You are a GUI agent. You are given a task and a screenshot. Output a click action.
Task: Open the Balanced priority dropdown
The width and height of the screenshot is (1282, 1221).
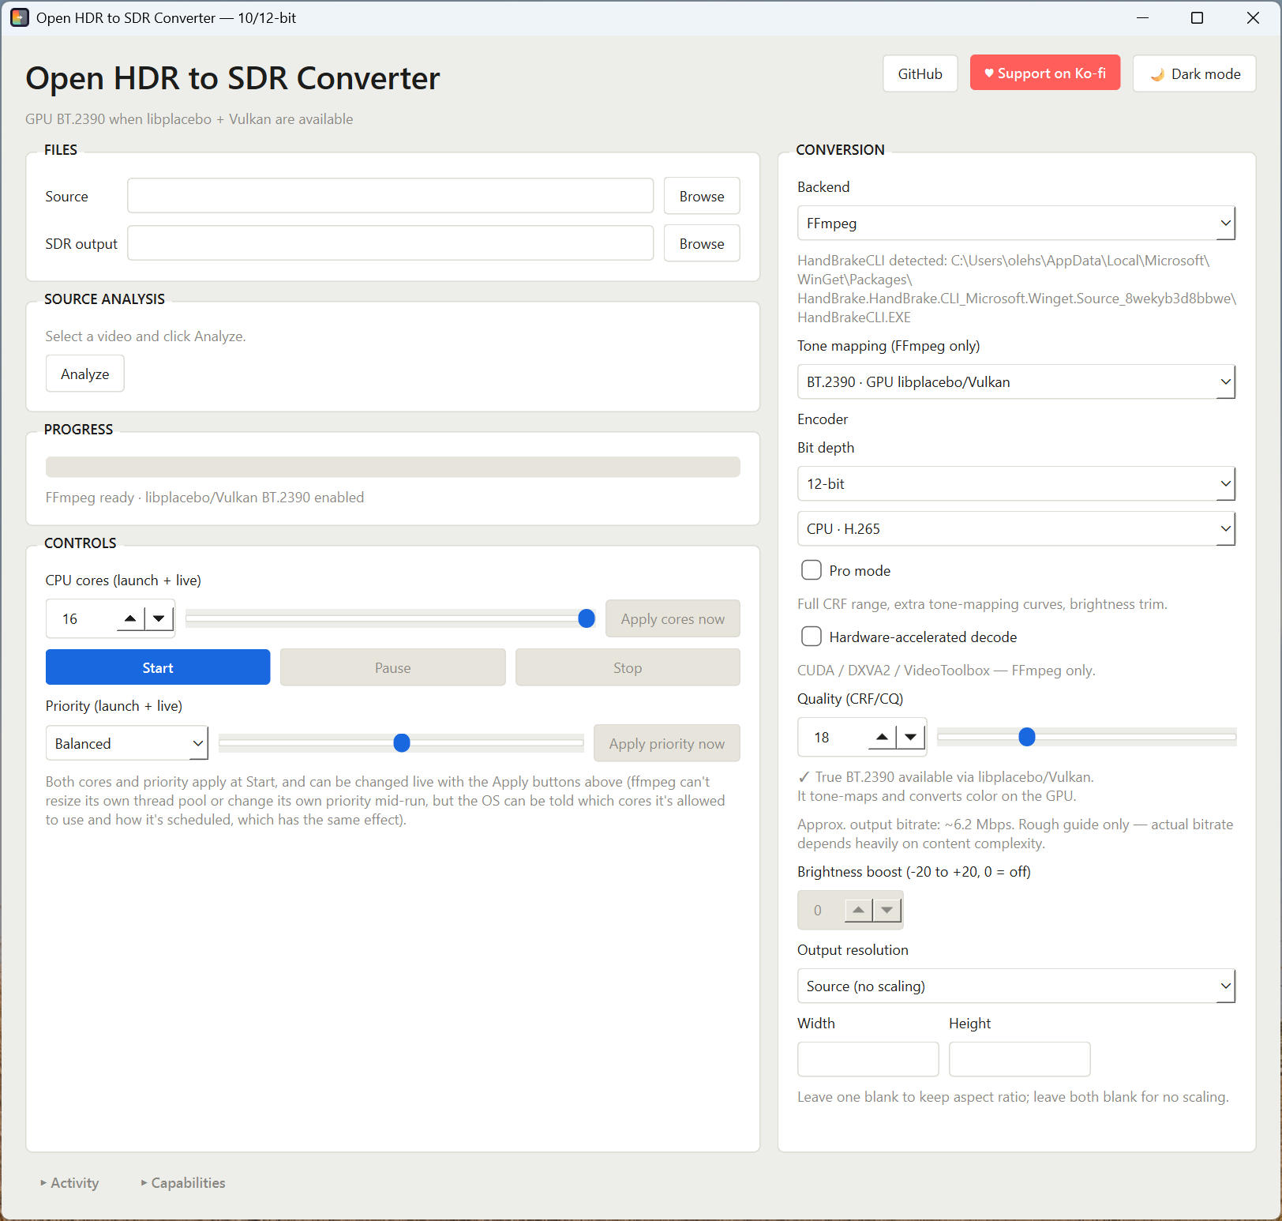[x=127, y=743]
